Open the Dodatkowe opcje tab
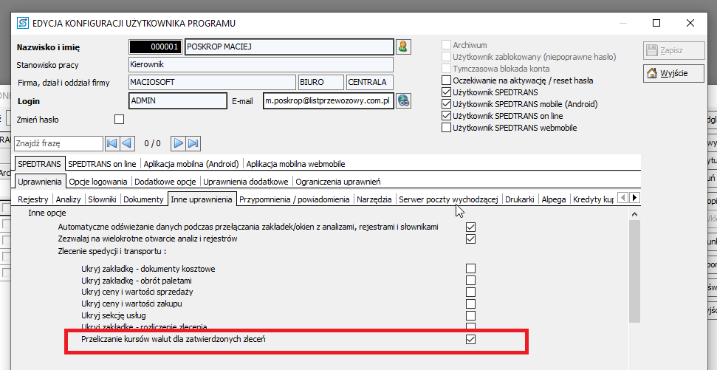Viewport: 717px width, 370px height. pos(165,182)
